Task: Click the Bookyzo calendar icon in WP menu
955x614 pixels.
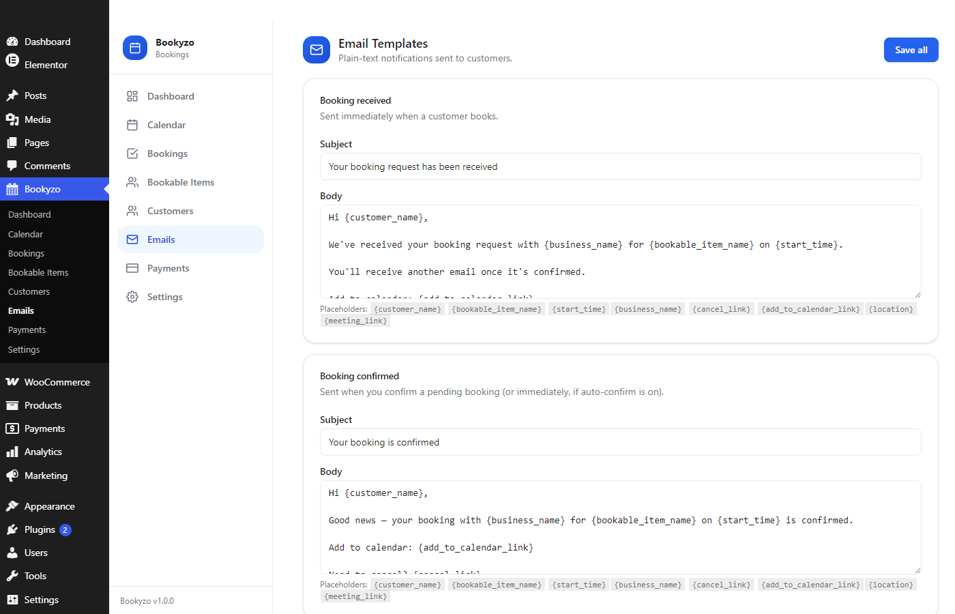Action: pyautogui.click(x=12, y=189)
